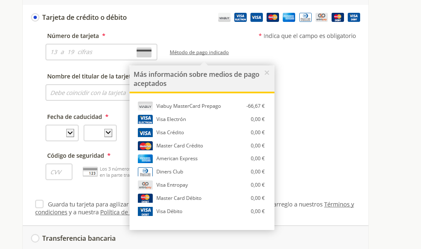The width and height of the screenshot is (421, 249).
Task: Focus the CVV security code field
Action: (x=59, y=172)
